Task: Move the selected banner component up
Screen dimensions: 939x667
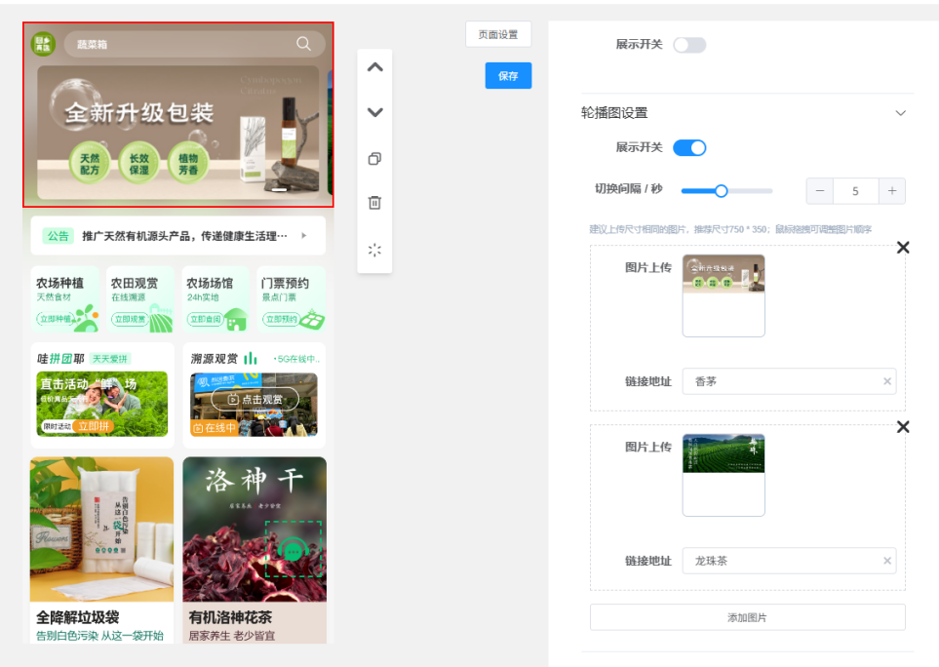Action: [x=374, y=67]
